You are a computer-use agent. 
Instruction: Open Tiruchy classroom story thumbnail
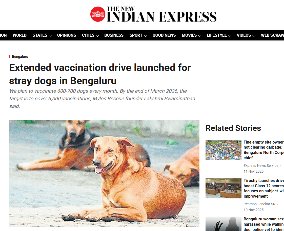click(223, 188)
